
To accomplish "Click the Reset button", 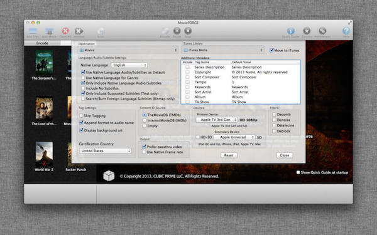I will coord(229,155).
